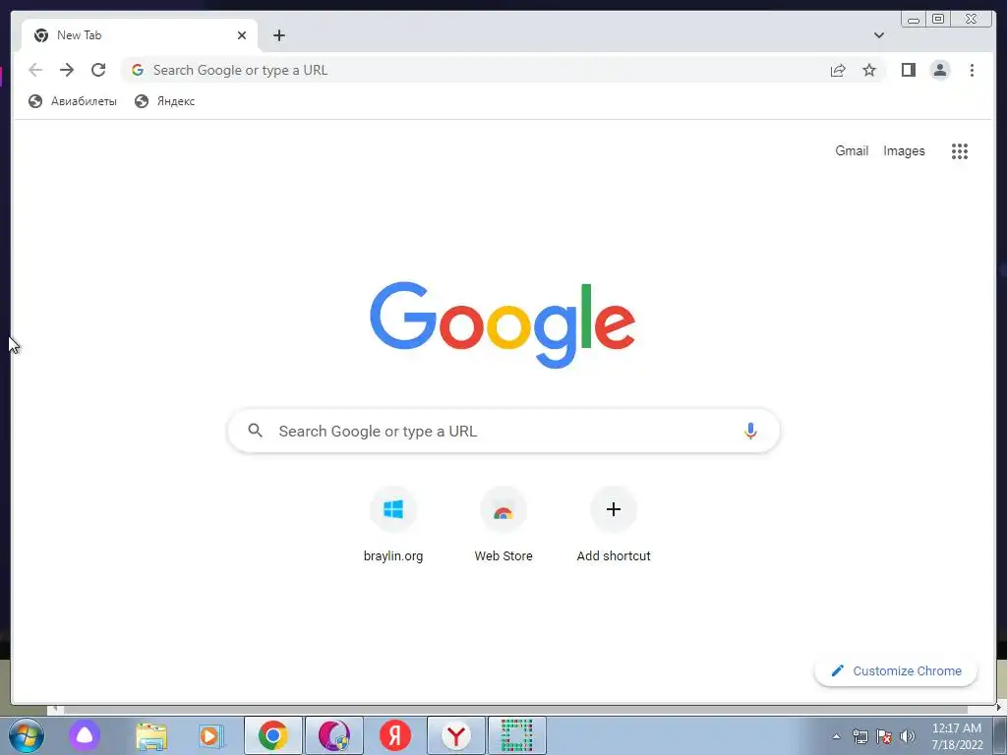
Task: Click the Google search box
Action: [503, 431]
